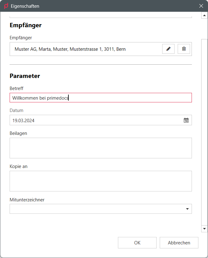The width and height of the screenshot is (208, 258).
Task: Focus the Betreff text field
Action: click(x=101, y=98)
